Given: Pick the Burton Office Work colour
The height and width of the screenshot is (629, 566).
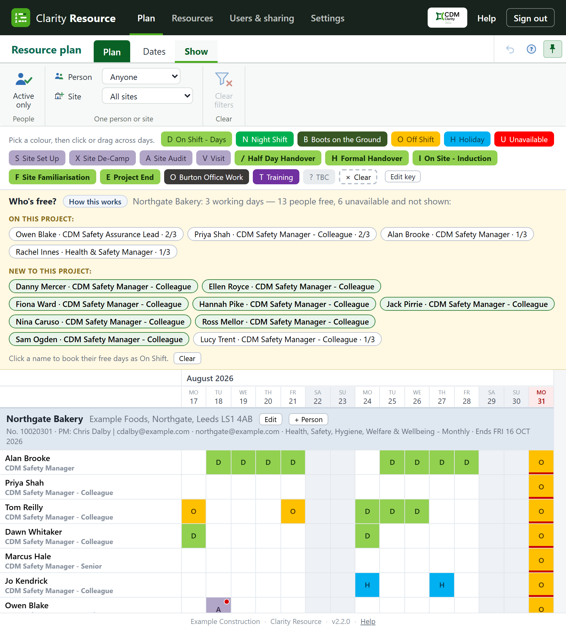Looking at the screenshot, I should 207,177.
